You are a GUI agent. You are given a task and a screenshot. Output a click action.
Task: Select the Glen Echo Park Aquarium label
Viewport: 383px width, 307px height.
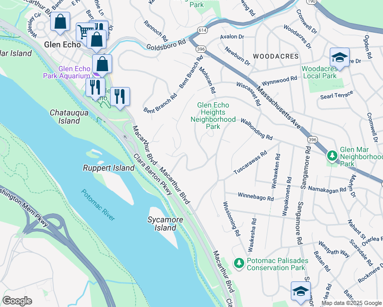67,72
